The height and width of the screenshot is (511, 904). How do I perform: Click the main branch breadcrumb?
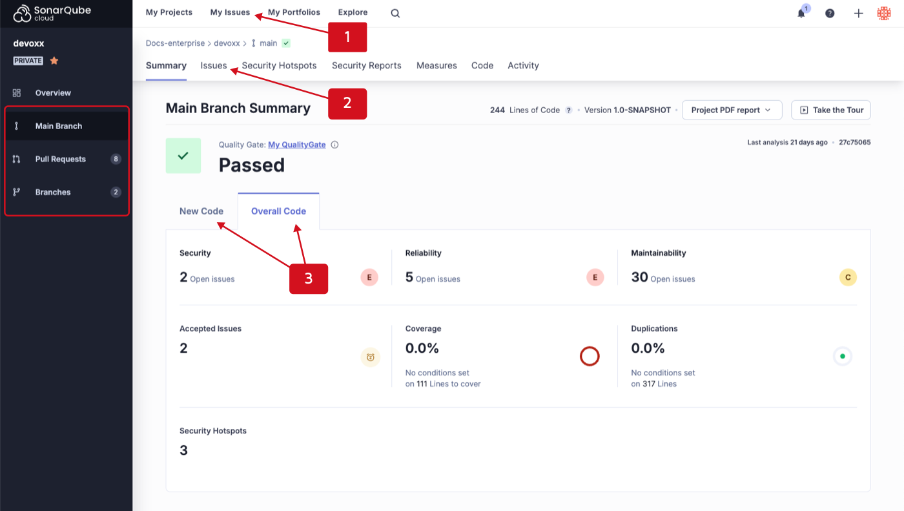[269, 43]
